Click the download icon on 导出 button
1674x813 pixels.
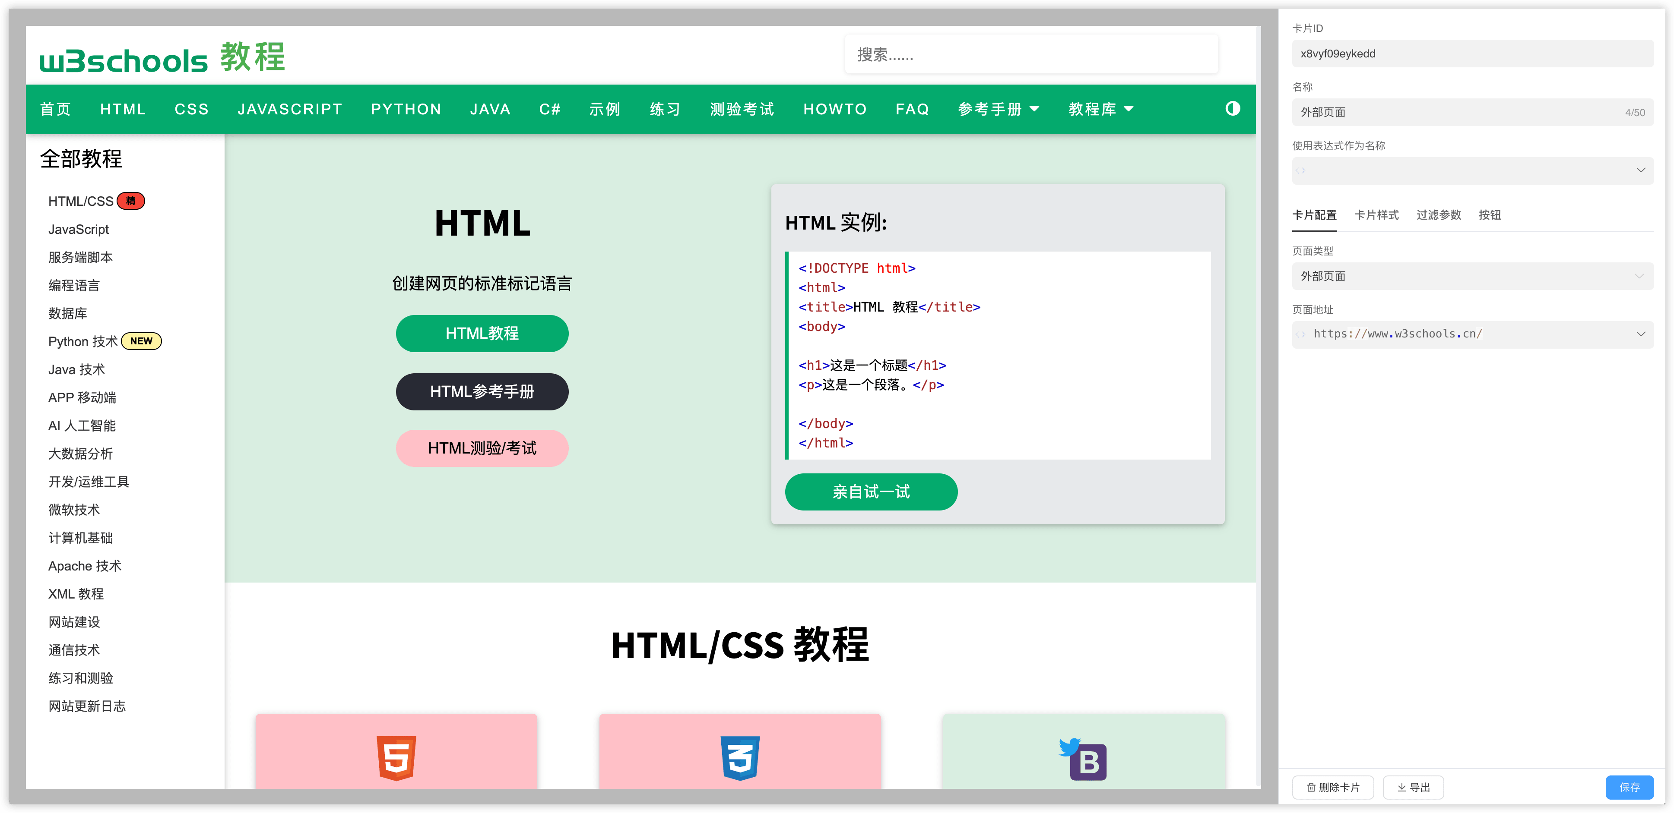coord(1402,787)
